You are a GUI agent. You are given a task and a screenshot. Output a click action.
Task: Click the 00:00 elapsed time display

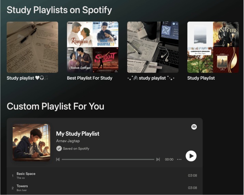tap(169, 159)
